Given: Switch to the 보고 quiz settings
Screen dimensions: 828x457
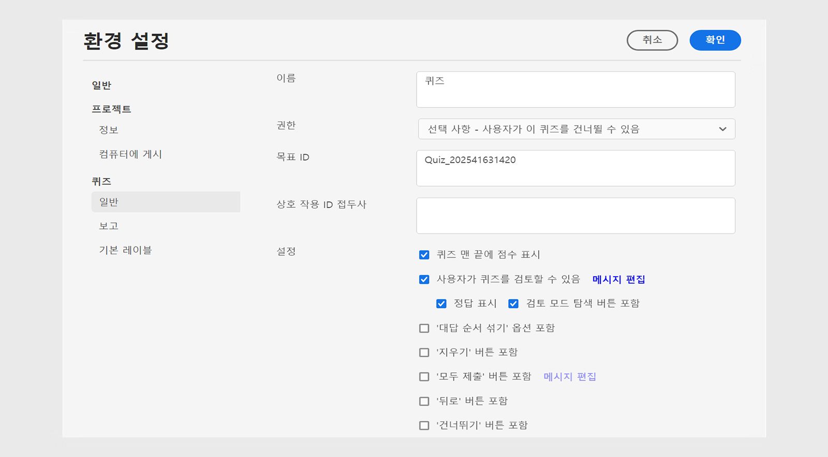Looking at the screenshot, I should (x=109, y=226).
